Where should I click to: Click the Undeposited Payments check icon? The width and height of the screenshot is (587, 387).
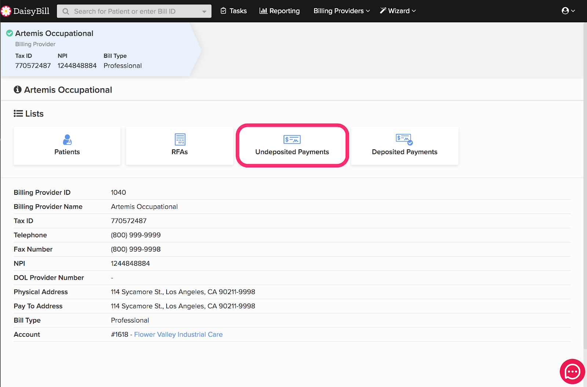[292, 139]
